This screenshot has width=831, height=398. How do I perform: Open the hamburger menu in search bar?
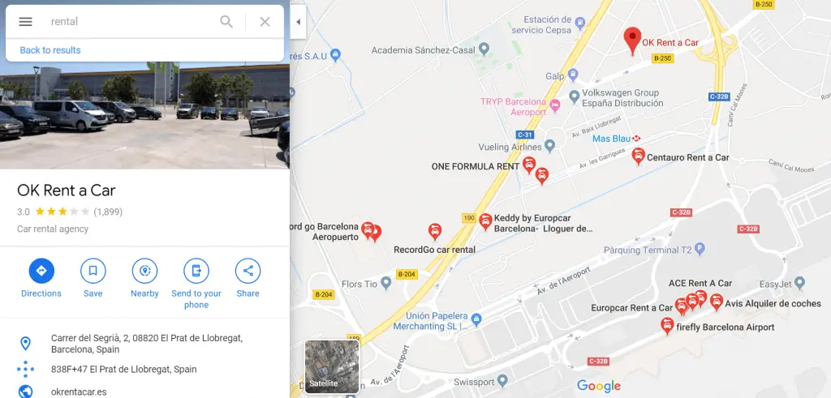(x=25, y=22)
